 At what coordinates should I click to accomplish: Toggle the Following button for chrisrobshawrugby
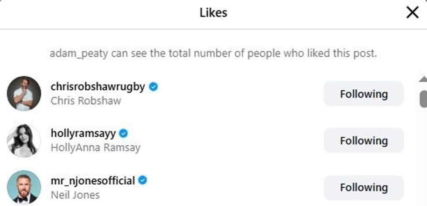pos(363,94)
